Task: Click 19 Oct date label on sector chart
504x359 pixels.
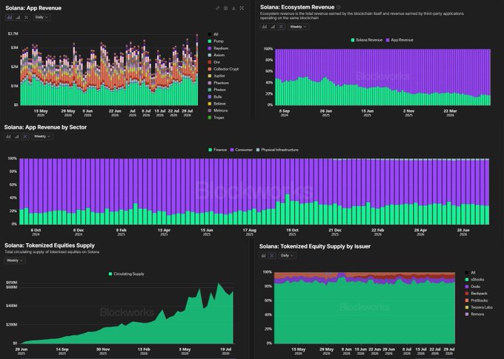Action: coord(292,231)
